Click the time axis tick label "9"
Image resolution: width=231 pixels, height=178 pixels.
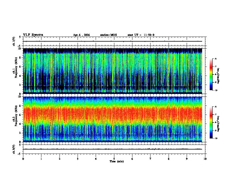[187, 159]
